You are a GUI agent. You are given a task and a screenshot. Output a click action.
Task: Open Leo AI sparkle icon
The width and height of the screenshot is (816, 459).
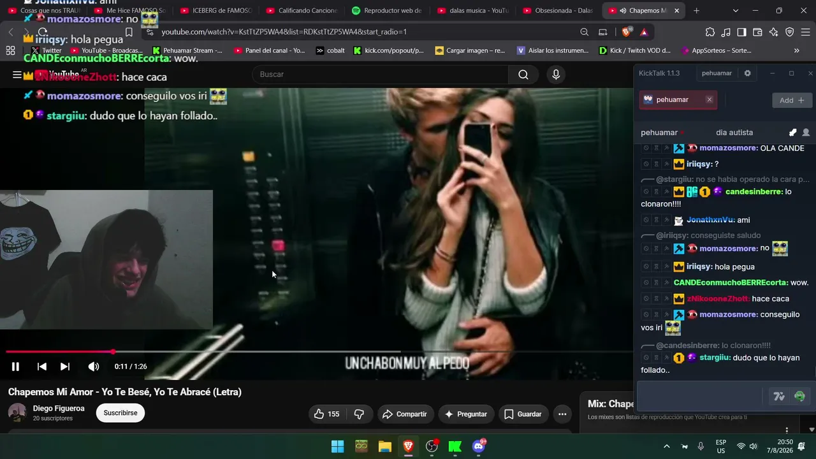point(774,32)
